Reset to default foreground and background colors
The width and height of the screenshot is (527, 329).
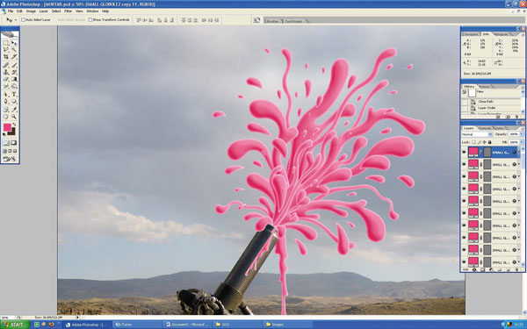4,134
